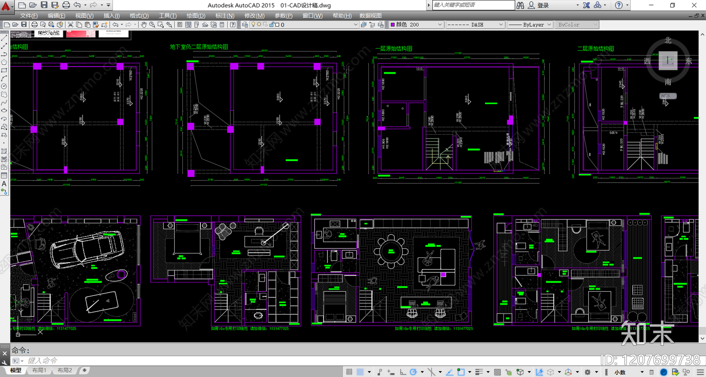
Task: Click the Customization three-lines status icon
Action: pyautogui.click(x=700, y=372)
